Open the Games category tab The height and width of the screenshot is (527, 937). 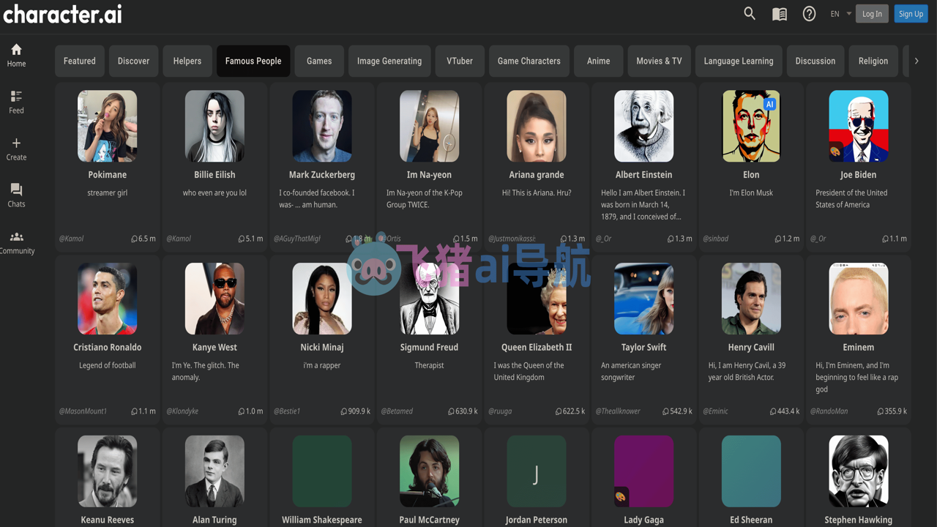pos(319,61)
